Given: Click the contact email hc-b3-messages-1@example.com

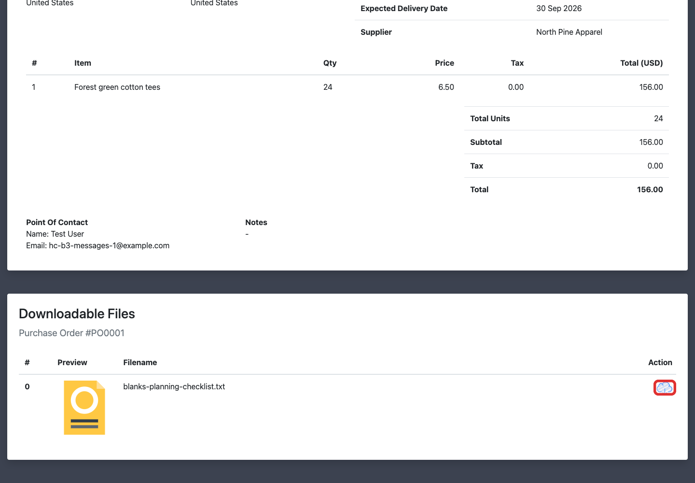Looking at the screenshot, I should pos(109,245).
